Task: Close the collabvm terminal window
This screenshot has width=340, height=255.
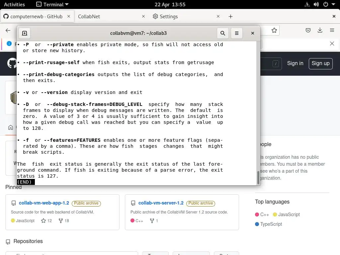Action: point(253,33)
